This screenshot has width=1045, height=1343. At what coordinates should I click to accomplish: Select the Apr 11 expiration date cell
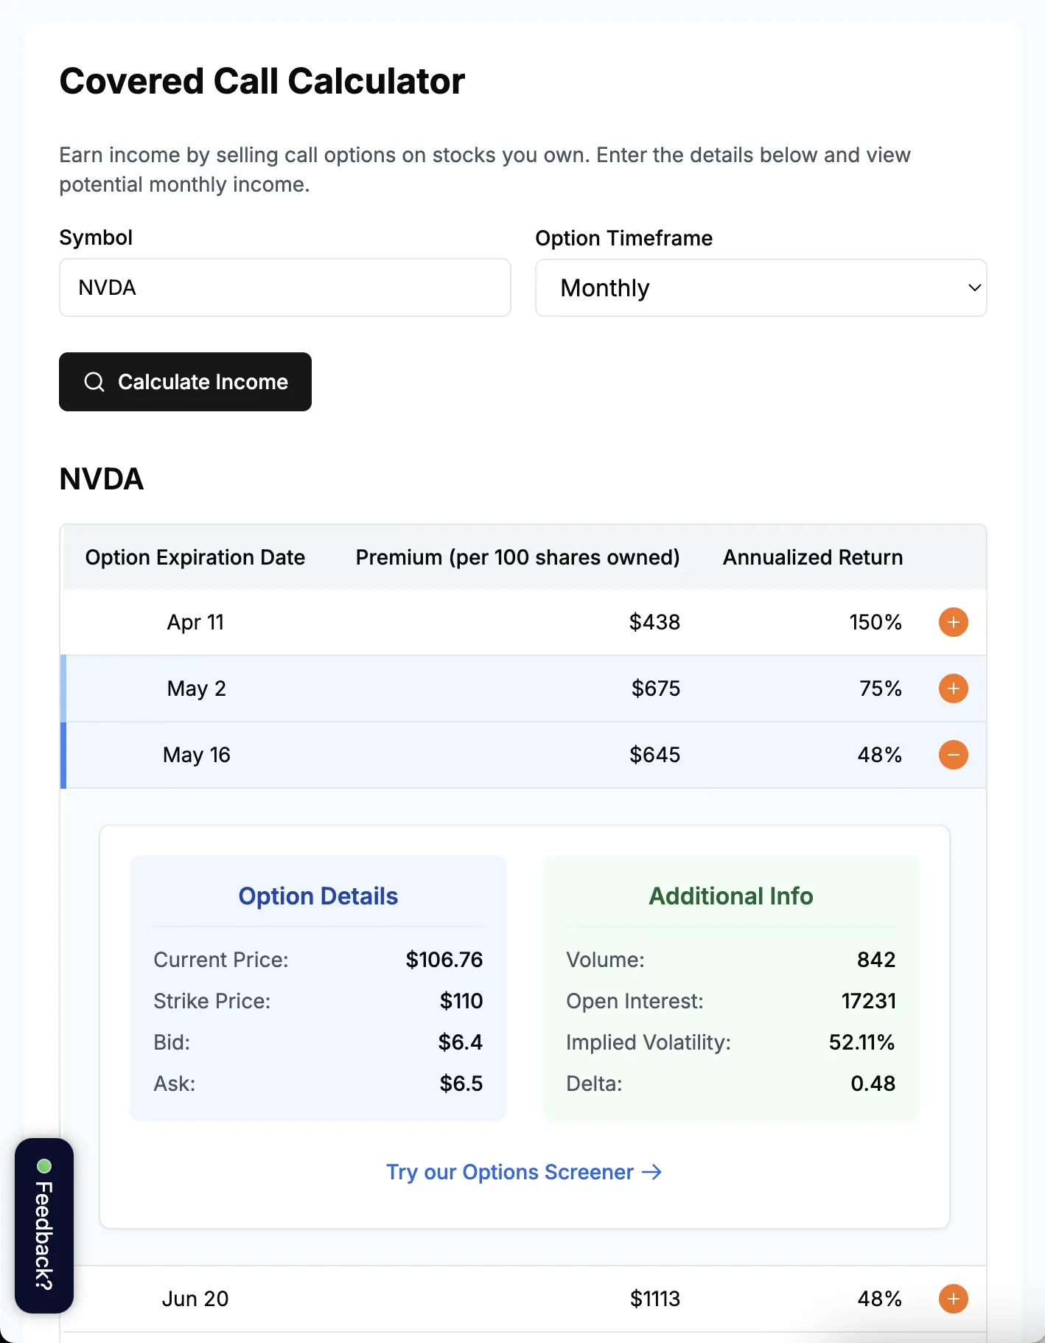(x=195, y=622)
